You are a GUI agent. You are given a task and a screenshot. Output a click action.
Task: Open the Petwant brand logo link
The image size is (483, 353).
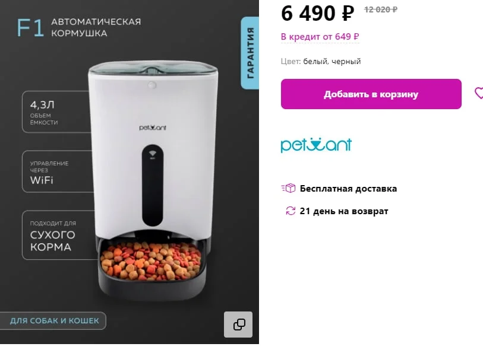pos(316,145)
